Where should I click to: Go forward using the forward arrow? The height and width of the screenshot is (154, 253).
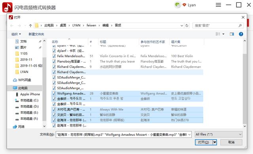coord(19,26)
